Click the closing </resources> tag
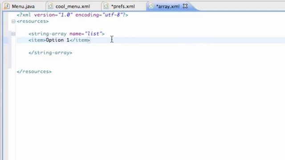The height and width of the screenshot is (160, 285). click(34, 72)
